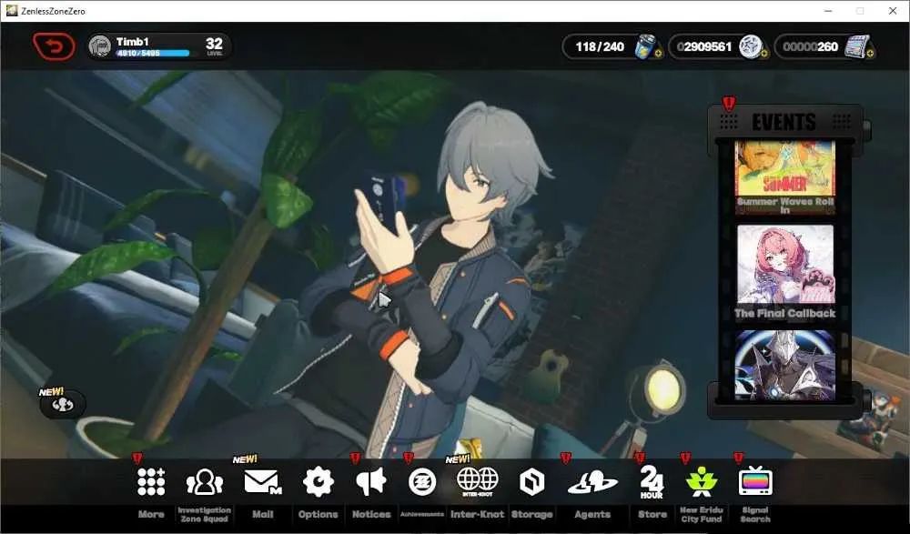This screenshot has width=910, height=534.
Task: Open the Notices megaphone icon
Action: point(371,482)
